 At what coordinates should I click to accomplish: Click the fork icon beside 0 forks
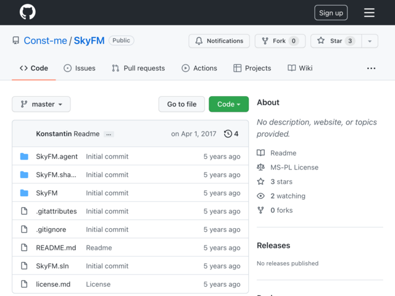tap(260, 210)
